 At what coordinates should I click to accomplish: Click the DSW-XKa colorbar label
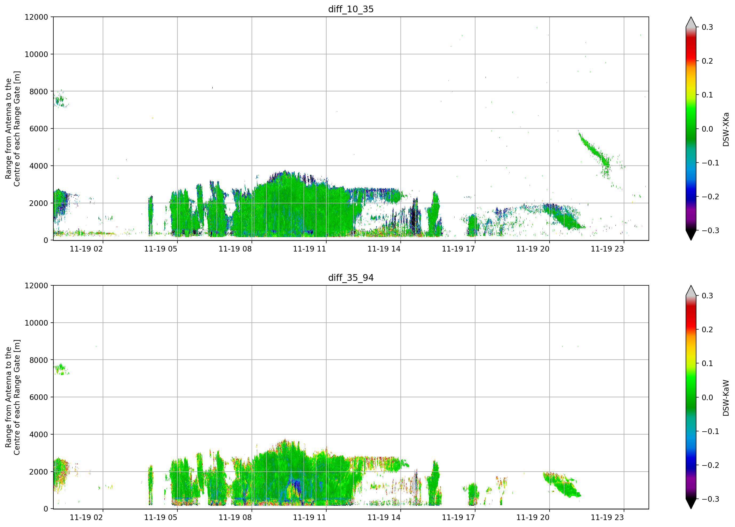tap(726, 129)
